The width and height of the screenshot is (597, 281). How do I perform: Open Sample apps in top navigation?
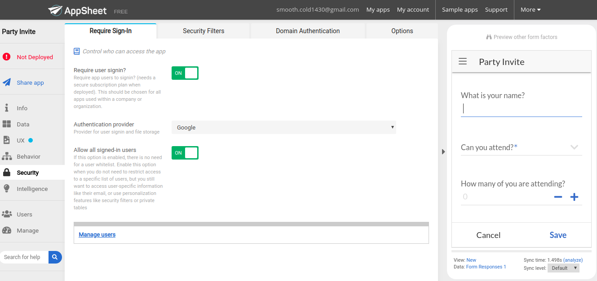[x=460, y=9]
